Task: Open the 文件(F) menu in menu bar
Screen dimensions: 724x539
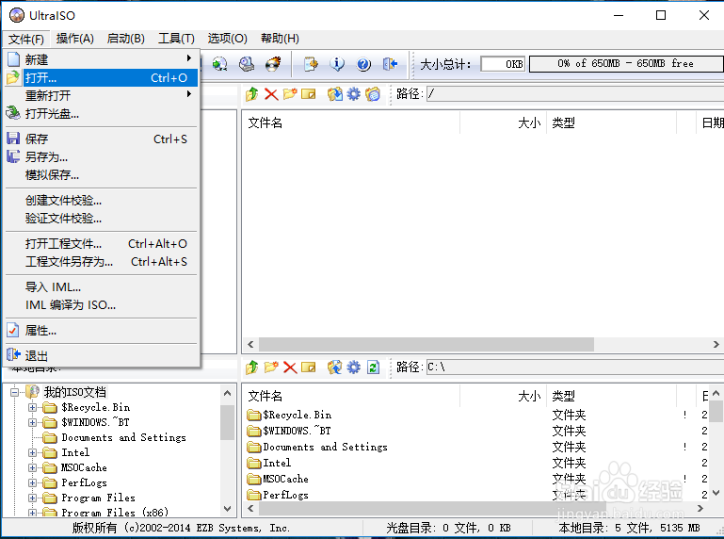Action: pos(26,39)
